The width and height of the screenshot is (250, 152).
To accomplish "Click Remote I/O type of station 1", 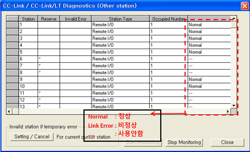I will click(x=103, y=25).
